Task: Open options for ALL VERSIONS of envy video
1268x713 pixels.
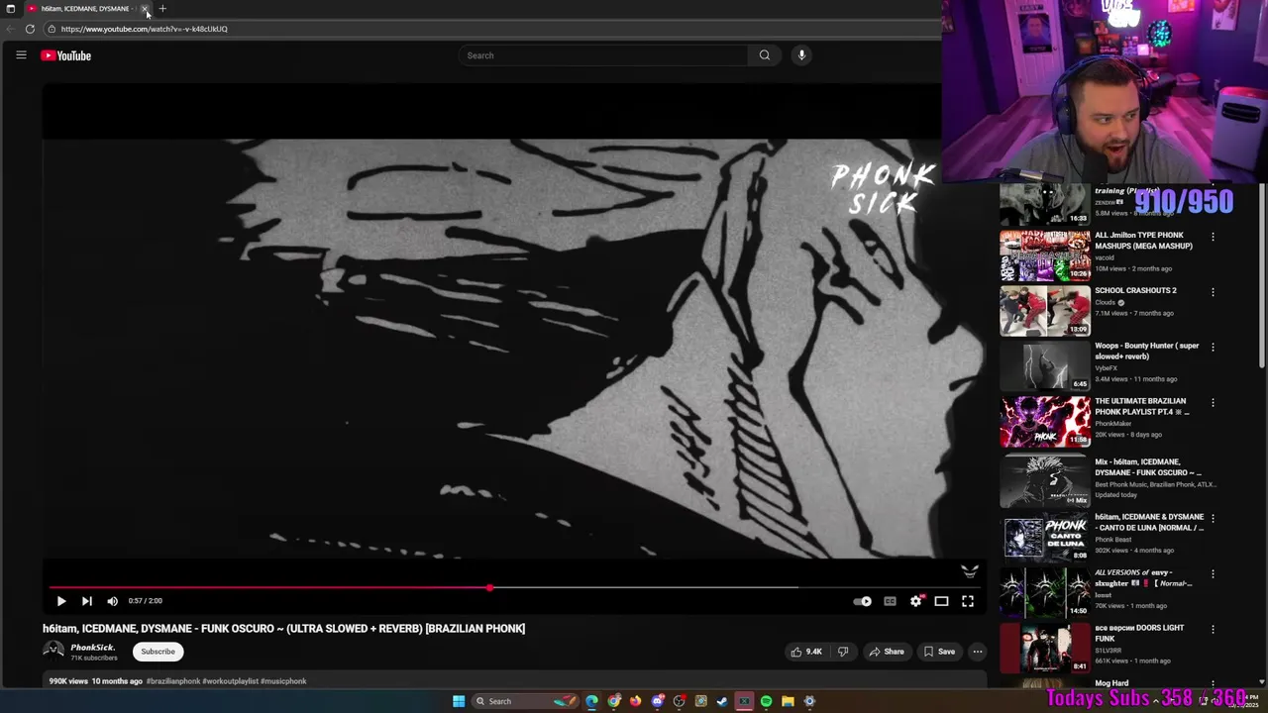Action: coord(1213,573)
